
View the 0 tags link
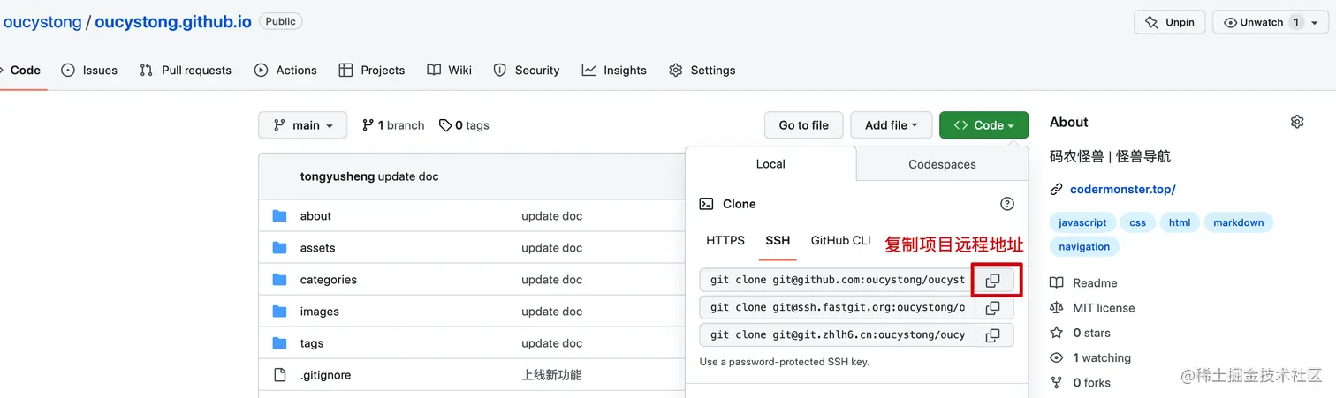[464, 125]
